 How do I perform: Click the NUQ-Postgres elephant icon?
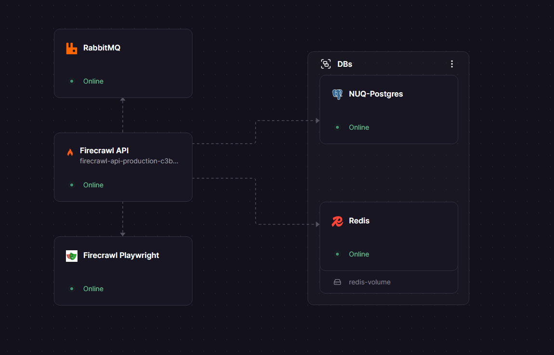pos(337,94)
